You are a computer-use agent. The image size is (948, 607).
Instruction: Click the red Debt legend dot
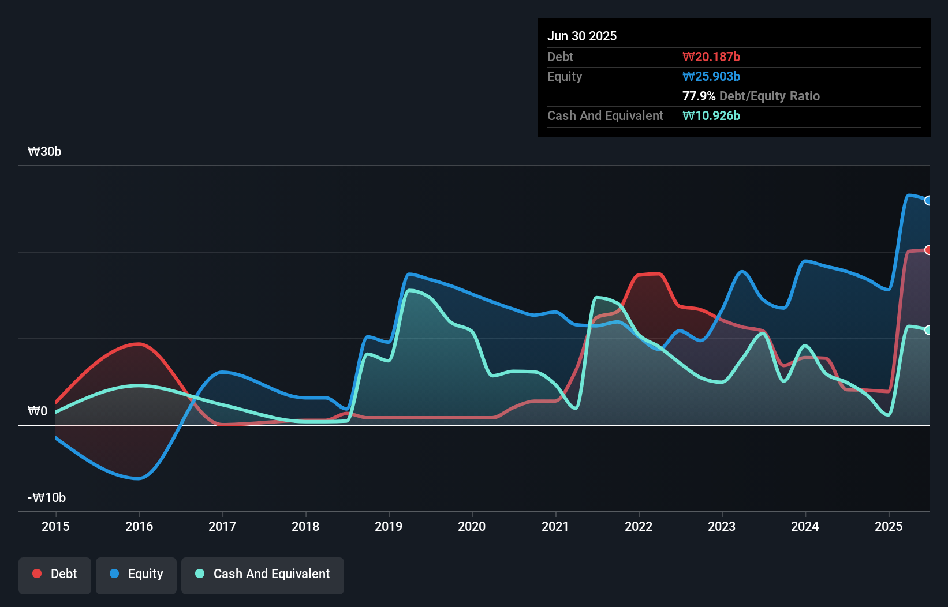[x=36, y=574]
